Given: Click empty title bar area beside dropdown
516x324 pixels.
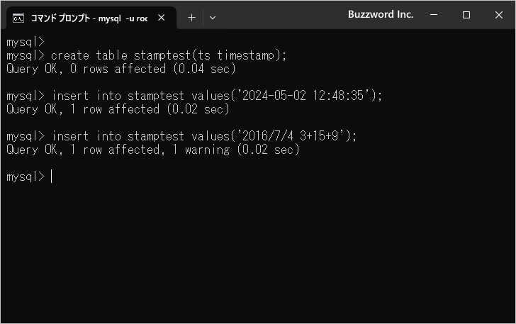Looking at the screenshot, I should coord(280,15).
